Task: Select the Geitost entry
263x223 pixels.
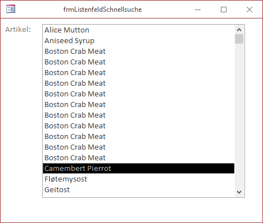Action: [x=138, y=190]
